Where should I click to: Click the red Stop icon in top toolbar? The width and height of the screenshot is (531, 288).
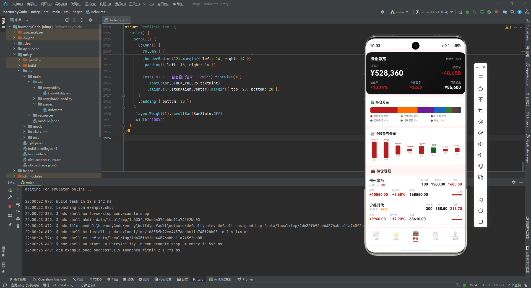coord(496,12)
